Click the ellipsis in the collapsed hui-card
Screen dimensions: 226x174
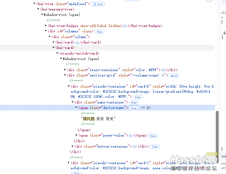77,43
